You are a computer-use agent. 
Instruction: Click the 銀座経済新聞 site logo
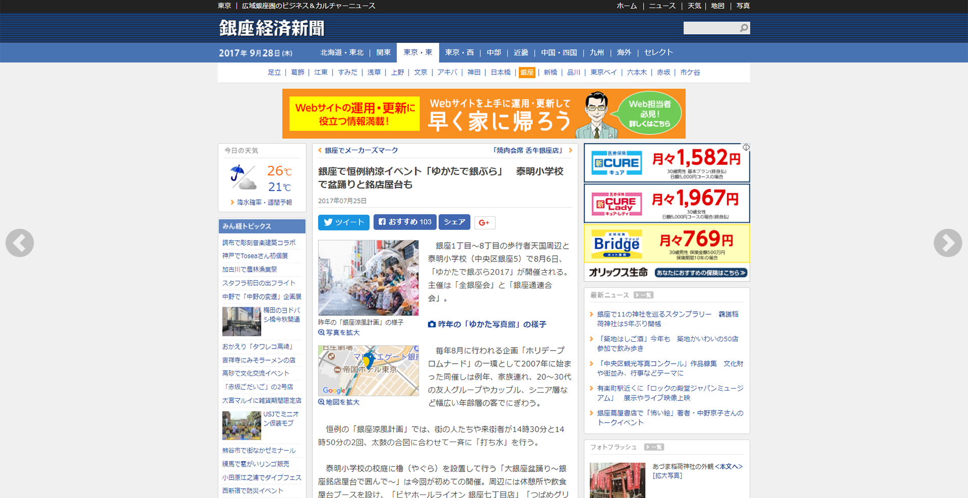272,28
